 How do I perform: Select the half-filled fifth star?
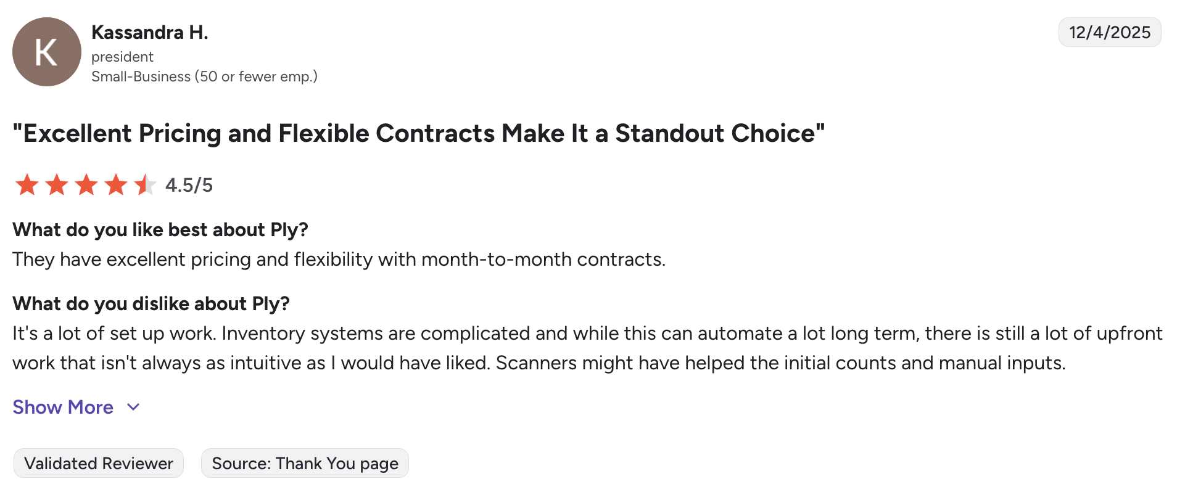(x=146, y=184)
